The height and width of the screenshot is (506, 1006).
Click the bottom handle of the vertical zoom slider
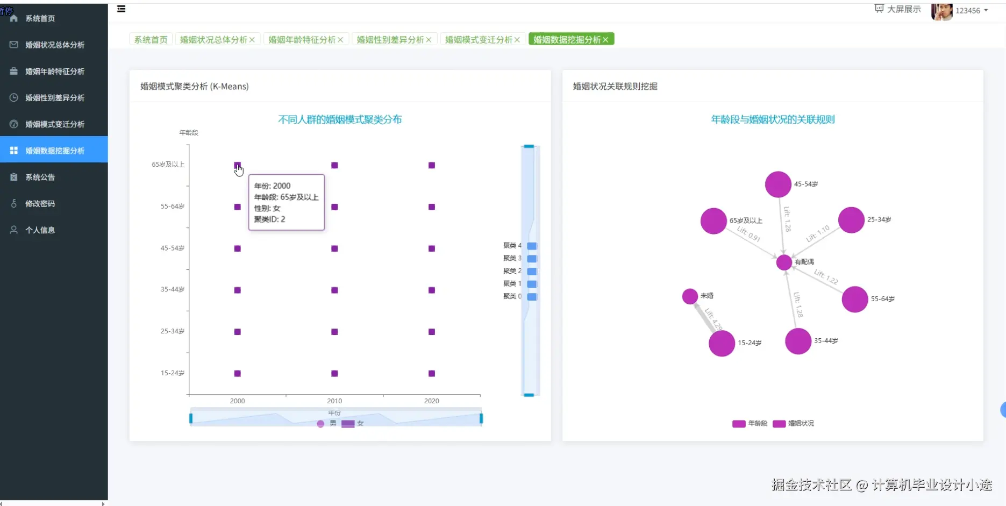coord(529,395)
